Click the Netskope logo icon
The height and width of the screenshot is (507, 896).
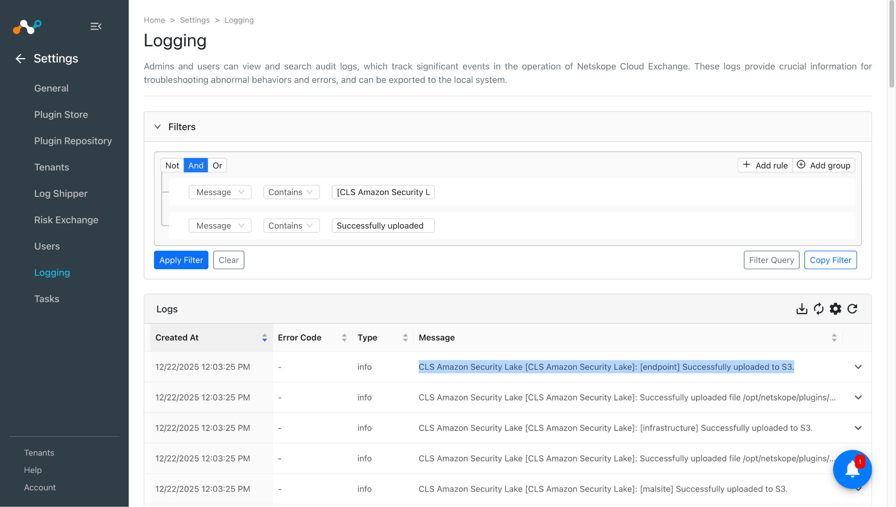pos(27,27)
